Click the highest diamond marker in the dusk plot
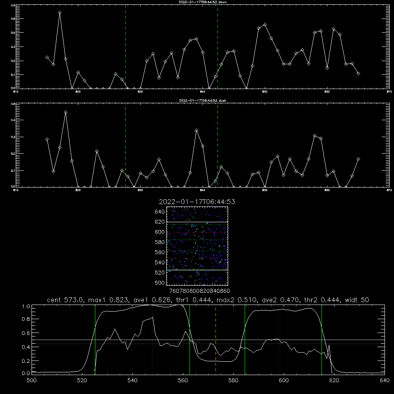This screenshot has height=394, width=394. tap(65, 112)
